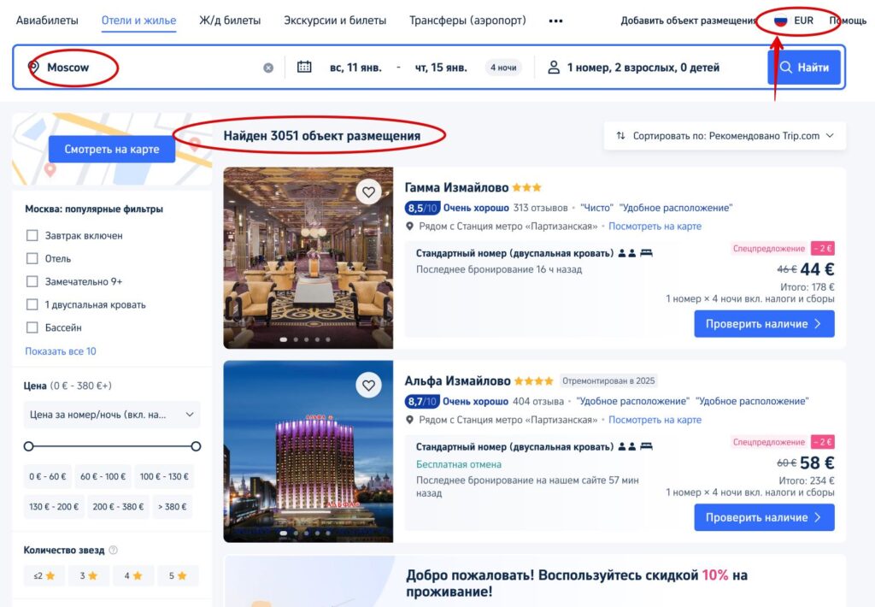Screen dimensions: 875x607
Task: Click «Проверить наличие» for Гамма Измайлово
Action: [764, 324]
